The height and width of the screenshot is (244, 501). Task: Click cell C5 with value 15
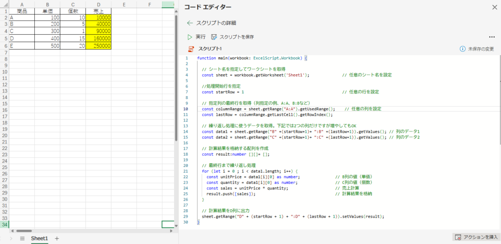pos(73,39)
